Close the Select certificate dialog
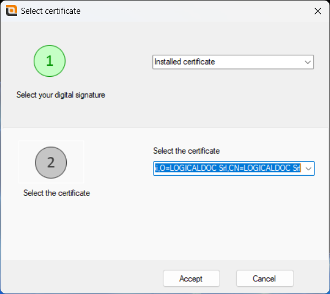 (317, 11)
